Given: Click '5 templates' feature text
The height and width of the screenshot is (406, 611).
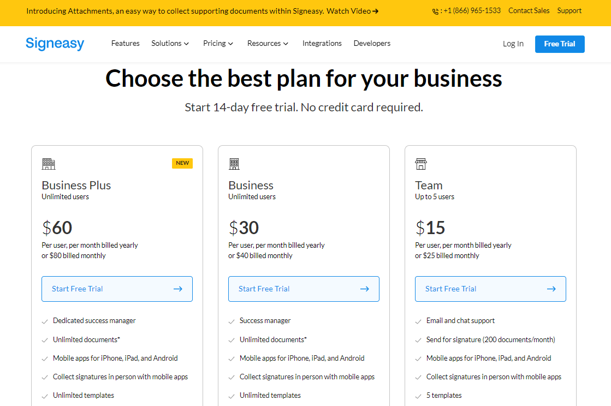Looking at the screenshot, I should pos(444,396).
